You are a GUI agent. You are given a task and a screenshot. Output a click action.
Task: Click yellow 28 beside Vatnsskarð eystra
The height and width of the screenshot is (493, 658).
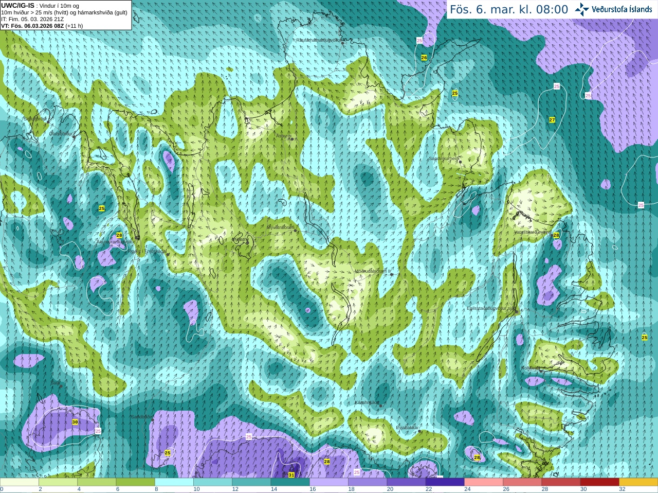(556, 235)
